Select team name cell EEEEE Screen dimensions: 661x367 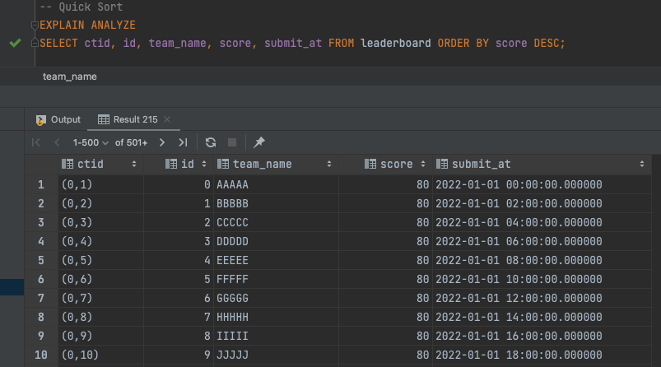click(276, 260)
